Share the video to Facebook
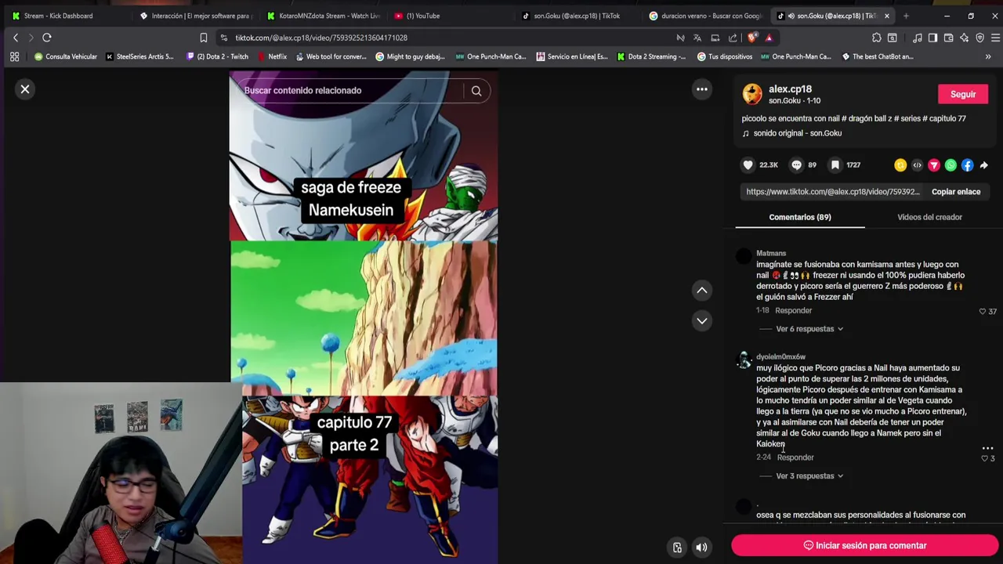Screen dimensions: 1003x564 click(x=967, y=165)
